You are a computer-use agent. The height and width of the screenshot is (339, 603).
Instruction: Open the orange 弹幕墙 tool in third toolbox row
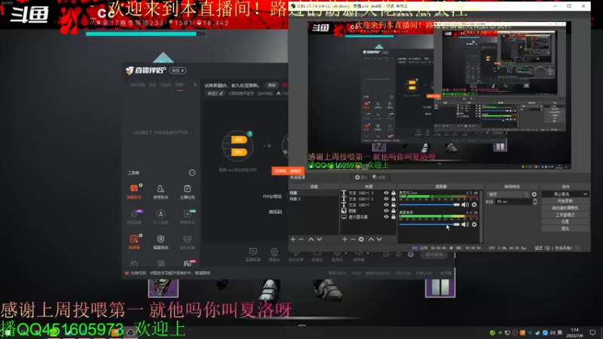point(134,242)
